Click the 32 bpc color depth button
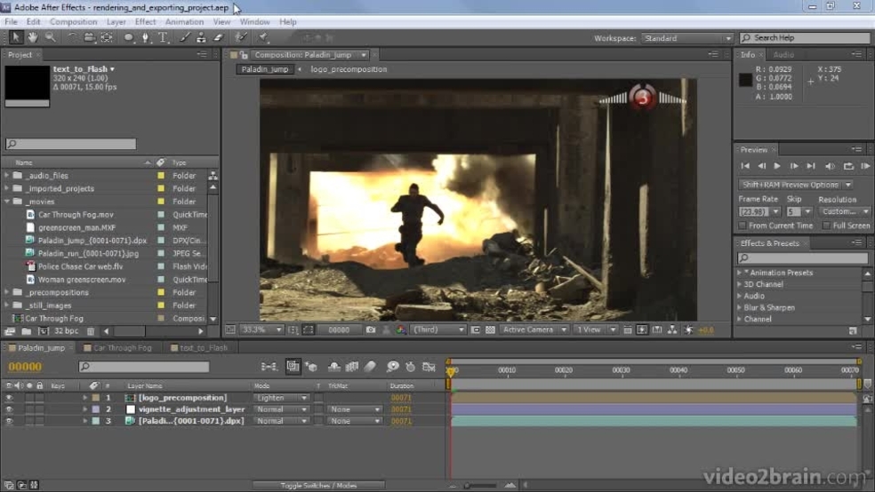875x492 pixels. pos(67,331)
